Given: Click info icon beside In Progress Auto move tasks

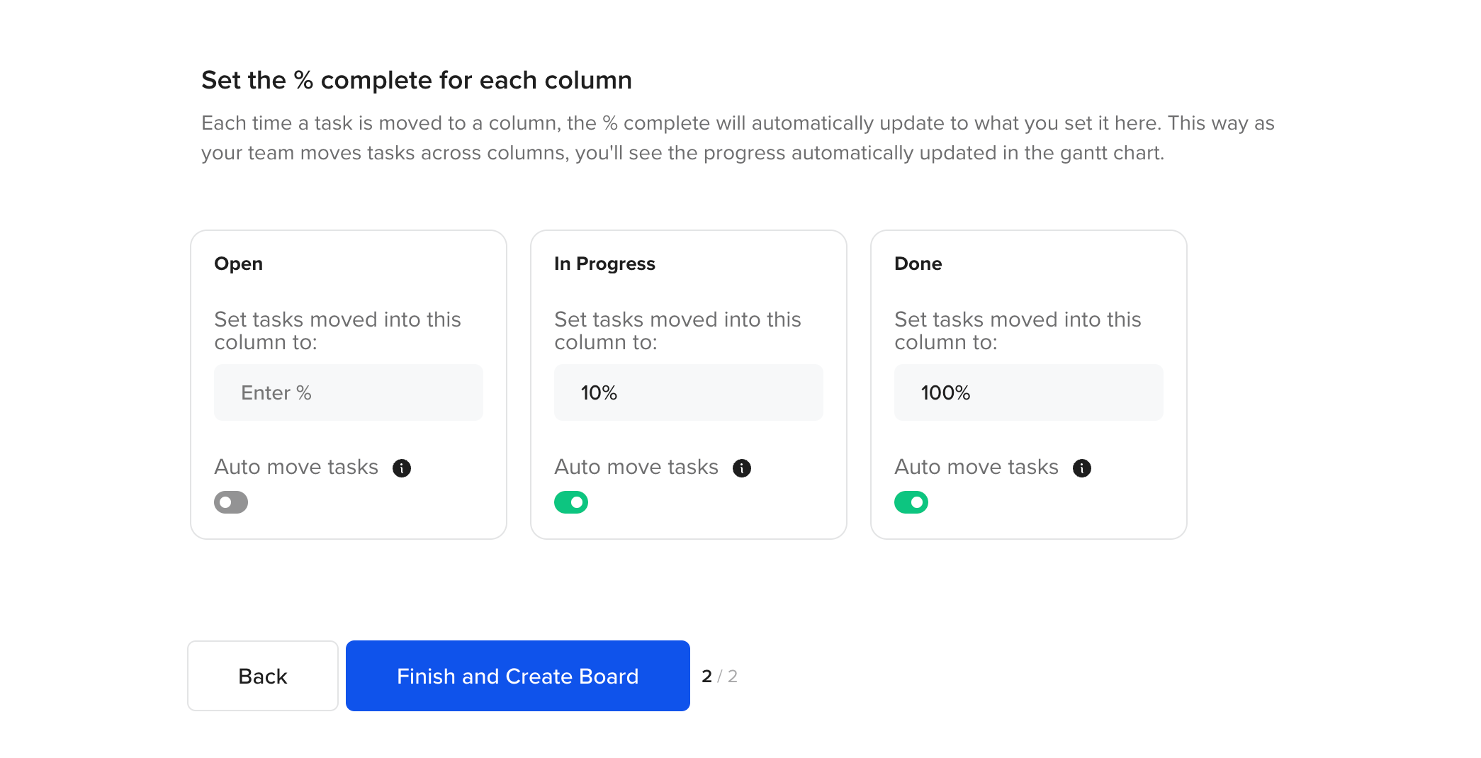Looking at the screenshot, I should [x=742, y=468].
